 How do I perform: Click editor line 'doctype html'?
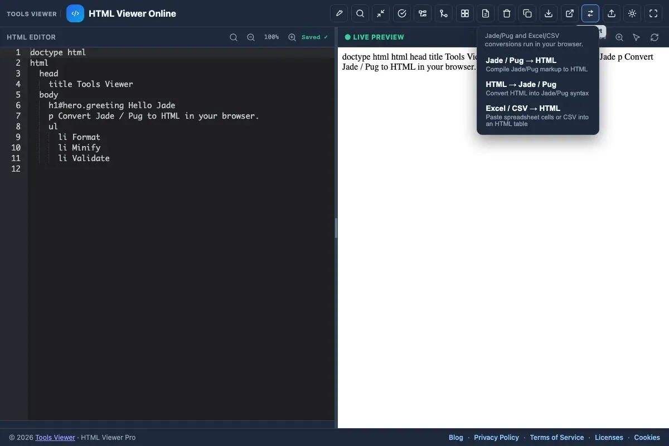pyautogui.click(x=58, y=52)
